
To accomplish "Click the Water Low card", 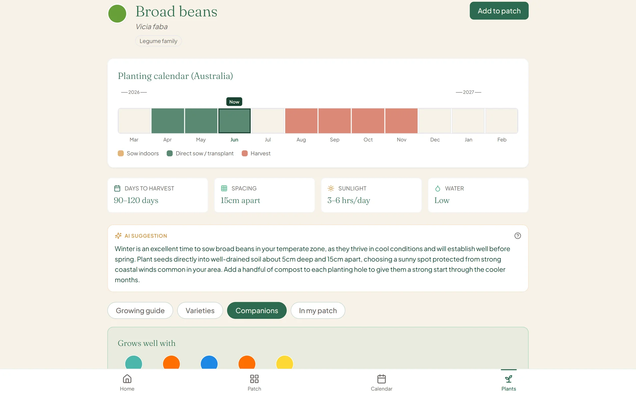I will (x=478, y=195).
